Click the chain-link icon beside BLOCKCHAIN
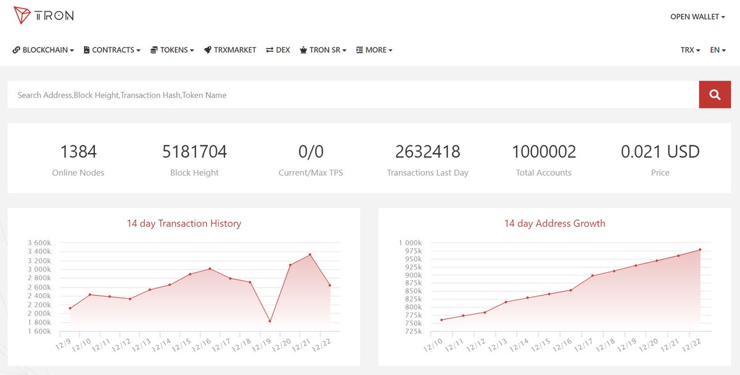This screenshot has width=740, height=375. coord(16,50)
